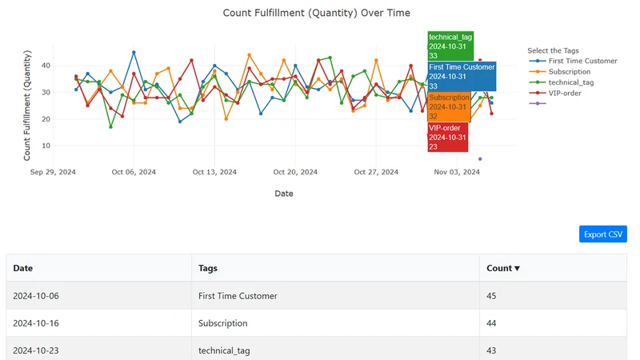The image size is (640, 360).
Task: Hide the technical_tag legend series
Action: (562, 82)
